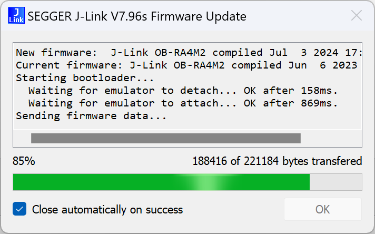The image size is (375, 234).
Task: Click the 85% progress label
Action: coord(24,161)
